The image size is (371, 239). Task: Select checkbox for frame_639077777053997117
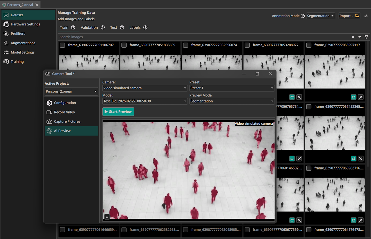309,45
